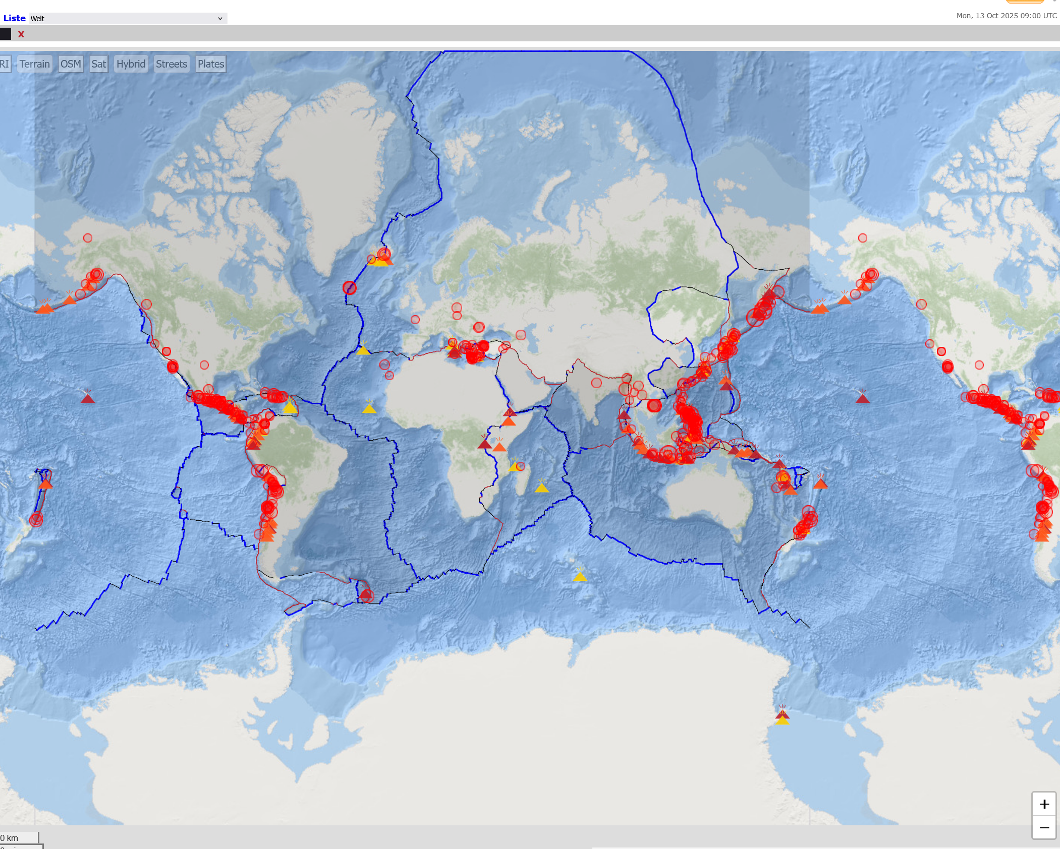
Task: Click the black square swatch
Action: [6, 34]
